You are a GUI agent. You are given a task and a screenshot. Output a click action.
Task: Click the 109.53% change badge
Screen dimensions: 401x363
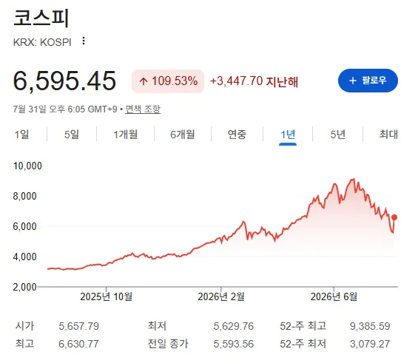168,81
